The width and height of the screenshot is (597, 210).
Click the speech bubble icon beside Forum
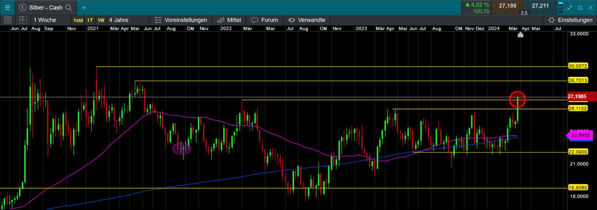point(254,20)
